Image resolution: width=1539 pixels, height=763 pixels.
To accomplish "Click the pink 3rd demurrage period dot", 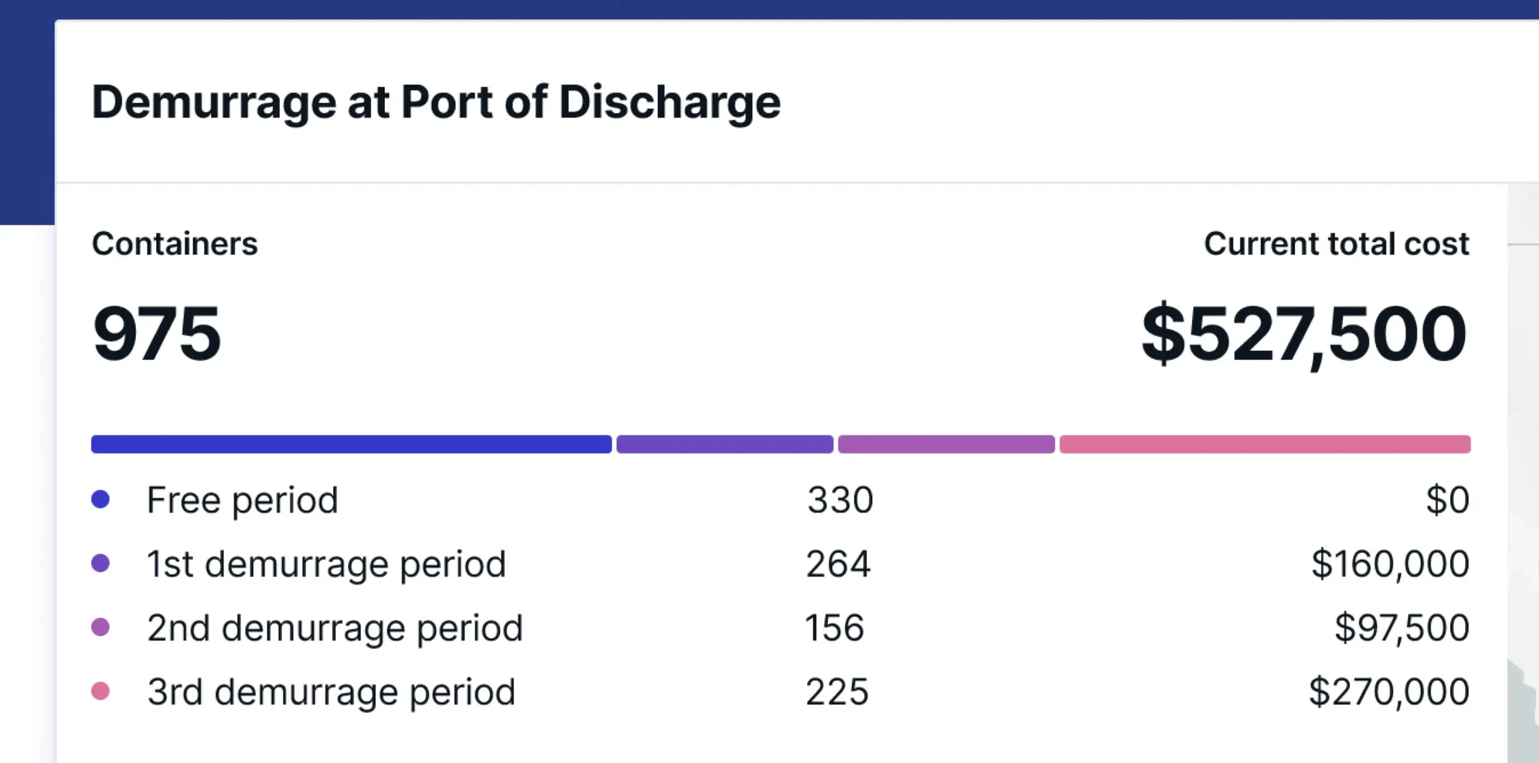I will point(100,692).
